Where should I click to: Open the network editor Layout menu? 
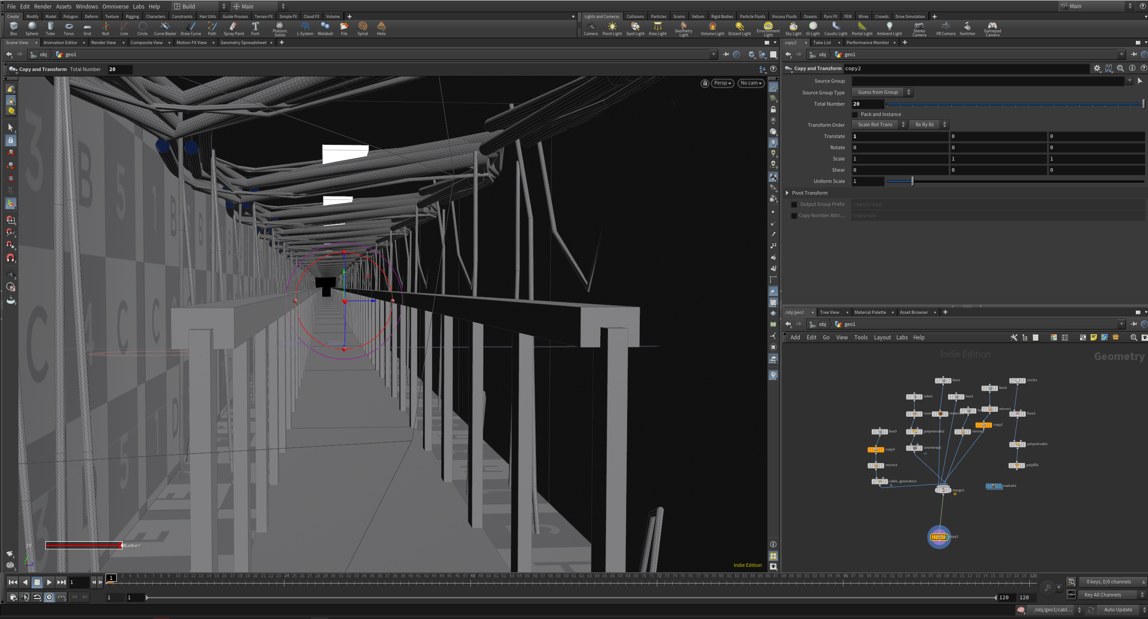(x=882, y=338)
